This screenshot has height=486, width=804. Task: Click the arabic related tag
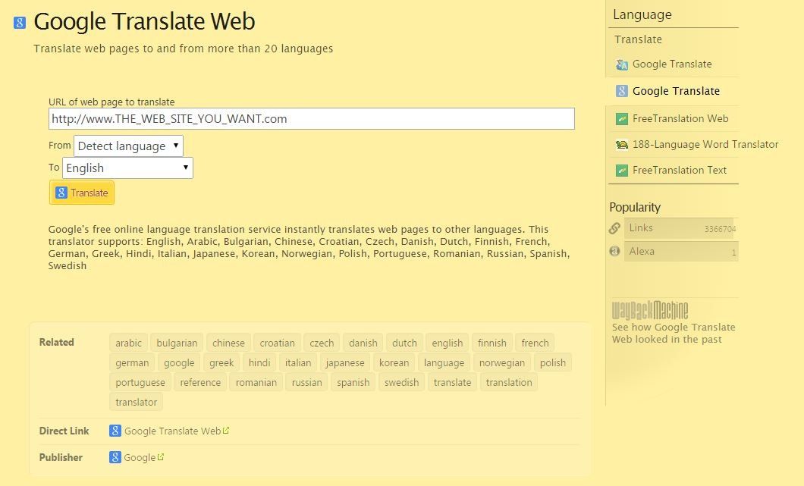click(128, 343)
